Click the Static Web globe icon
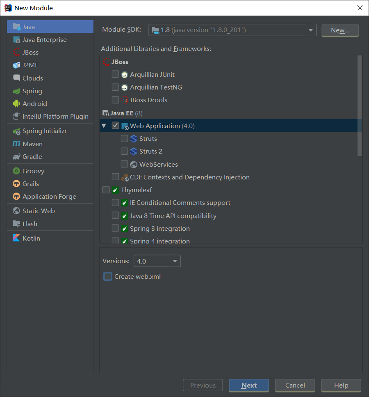Screen dimensions: 369x397 tap(16, 211)
